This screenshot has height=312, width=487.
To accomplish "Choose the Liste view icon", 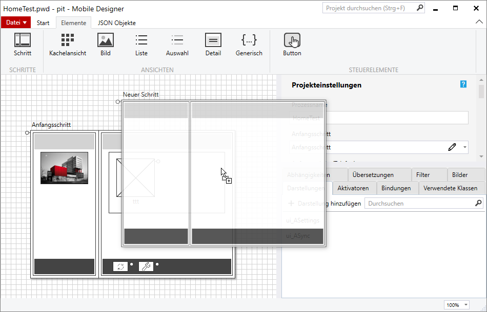I will pos(141,44).
